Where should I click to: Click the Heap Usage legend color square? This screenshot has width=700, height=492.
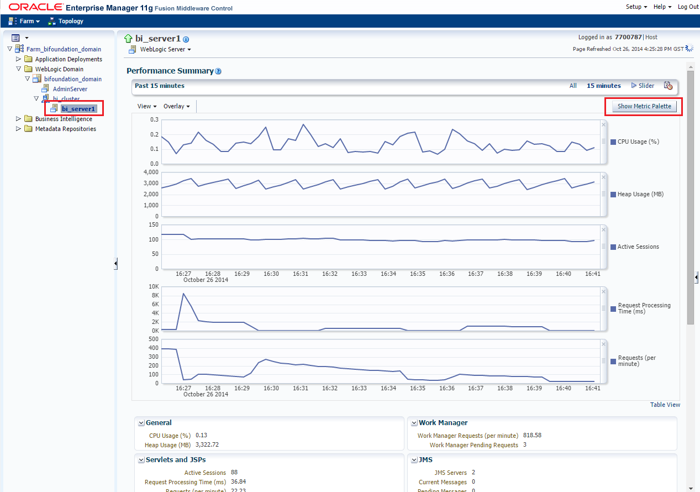click(x=613, y=195)
